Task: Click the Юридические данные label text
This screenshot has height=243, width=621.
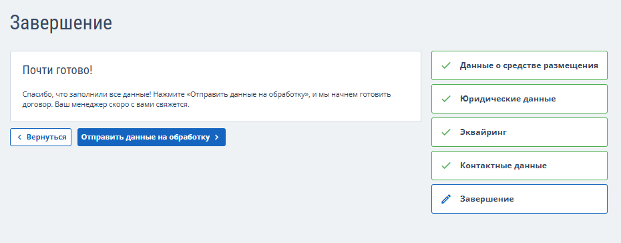Action: point(507,99)
